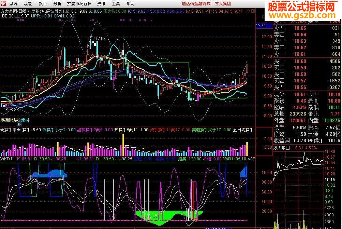Click the 建材 sector tag

pyautogui.click(x=25, y=120)
